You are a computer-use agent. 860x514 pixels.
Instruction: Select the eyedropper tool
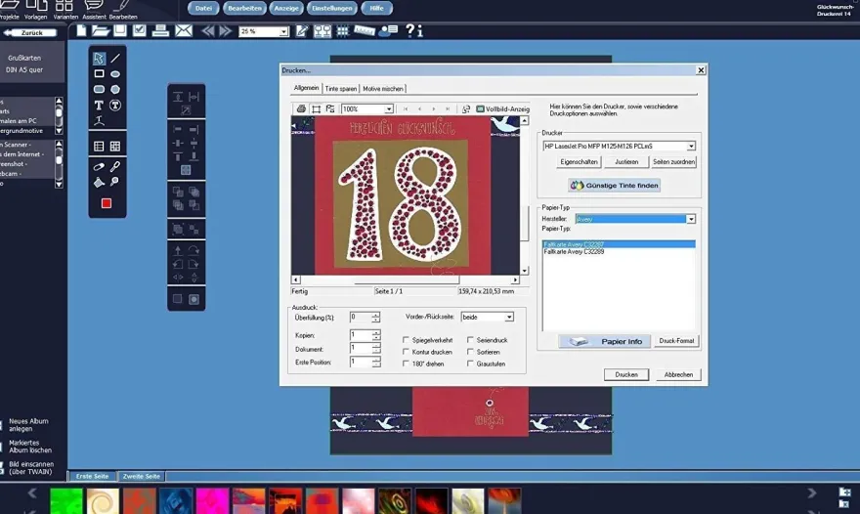(x=115, y=166)
